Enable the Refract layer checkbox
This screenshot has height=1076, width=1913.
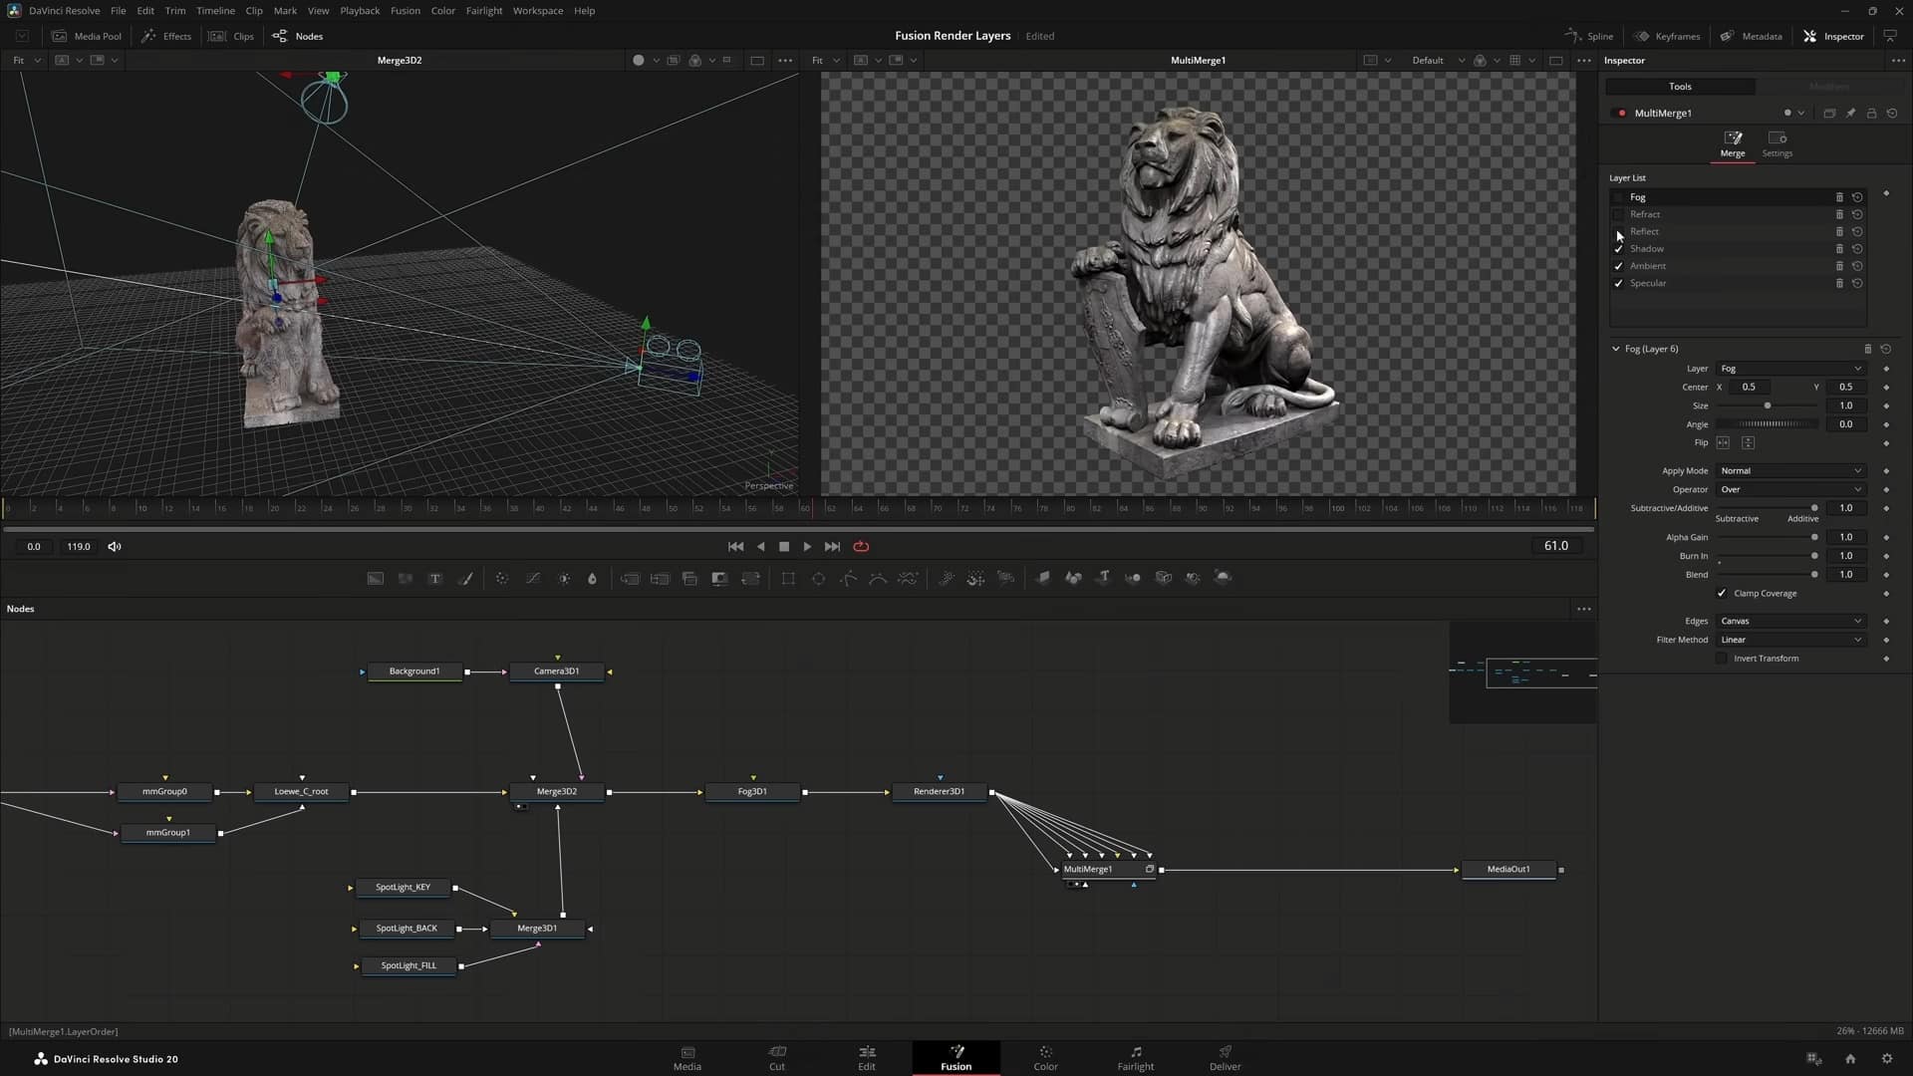[x=1618, y=214]
